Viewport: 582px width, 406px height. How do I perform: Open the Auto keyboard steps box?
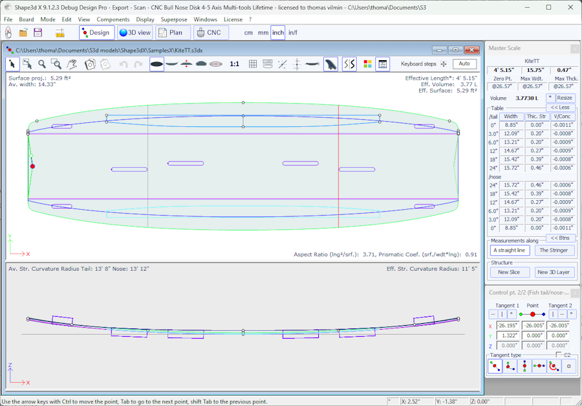pyautogui.click(x=464, y=64)
